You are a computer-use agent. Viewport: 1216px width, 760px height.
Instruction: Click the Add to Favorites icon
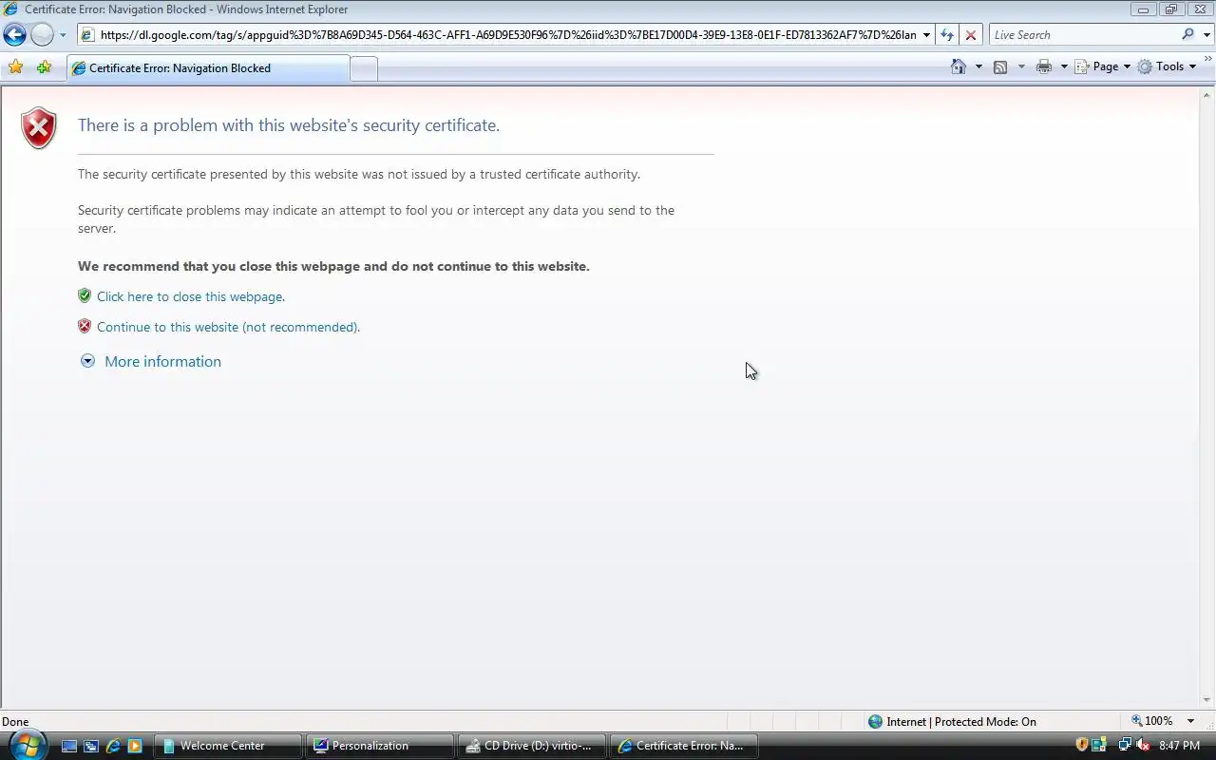pos(44,67)
